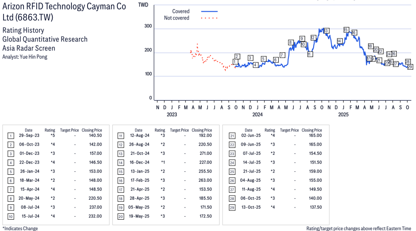Click chart marker 2 on the graph
Screen dimensions: 416x231
(x=237, y=56)
